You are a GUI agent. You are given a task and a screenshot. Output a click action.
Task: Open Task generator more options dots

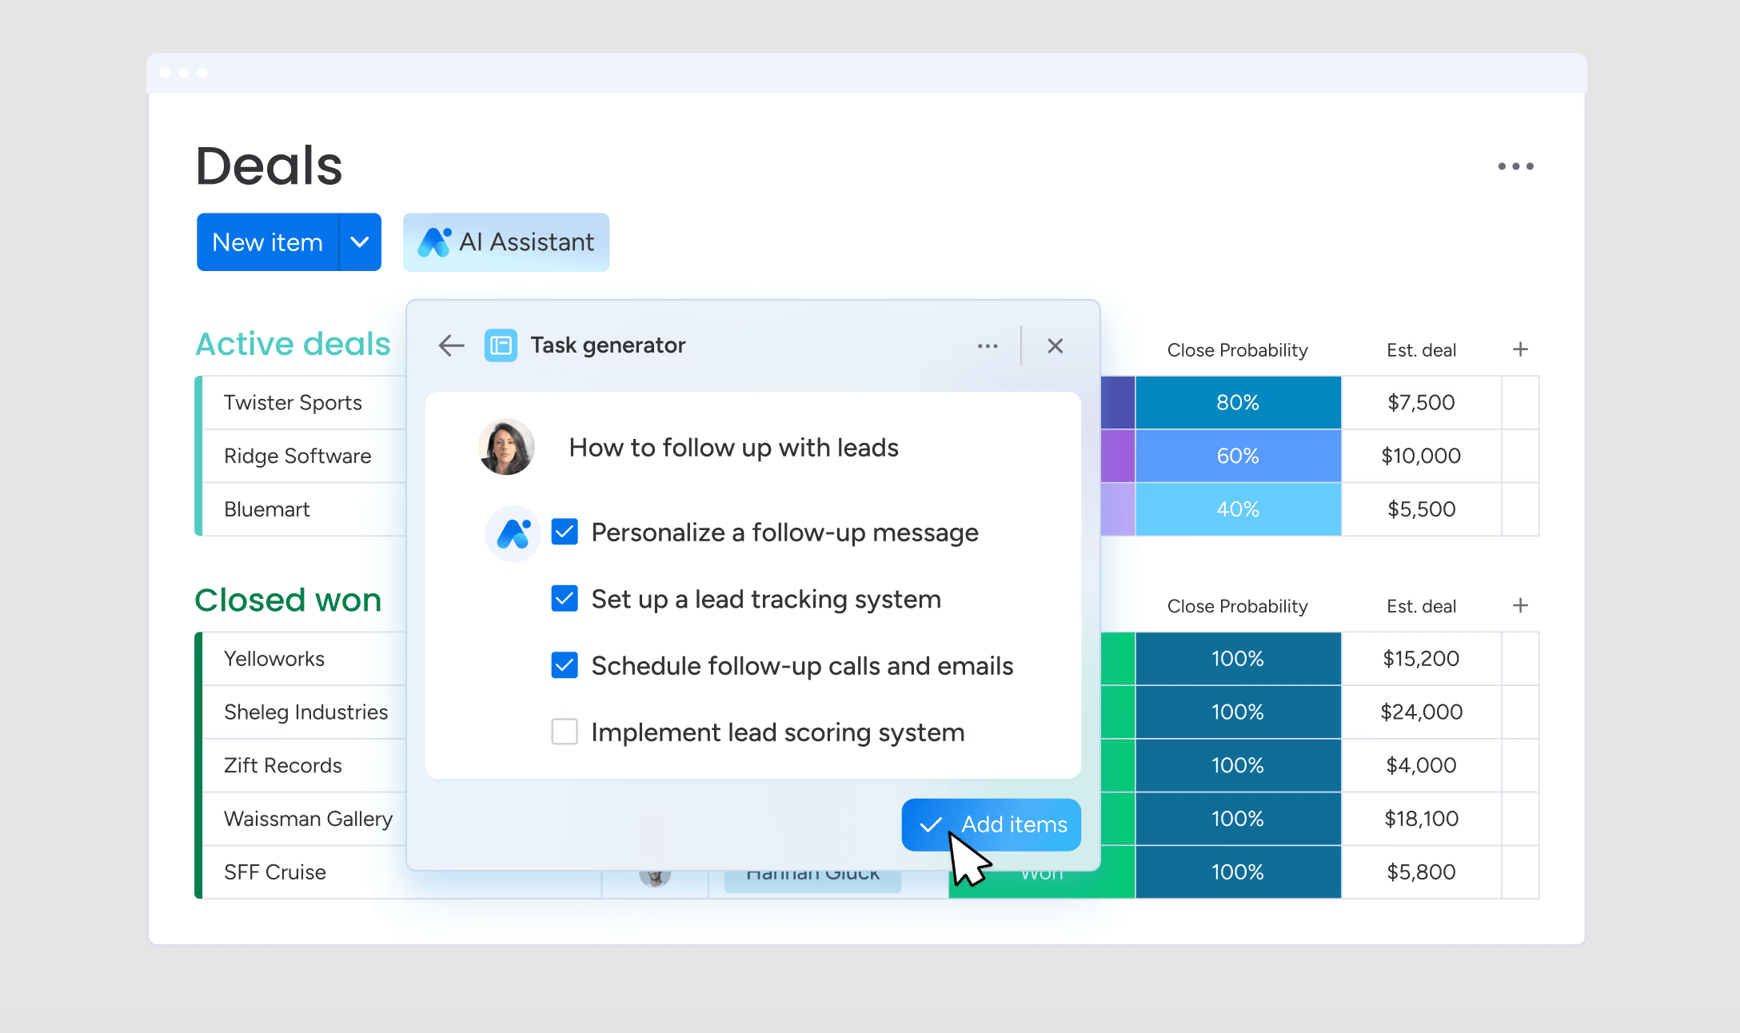click(988, 346)
